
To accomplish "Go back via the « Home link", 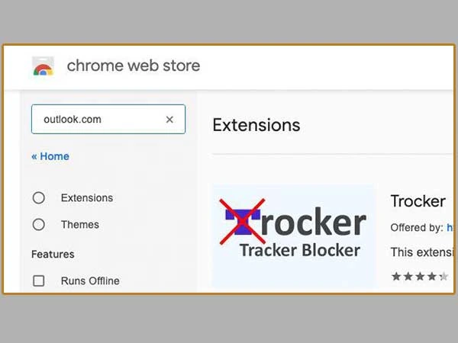I will coord(50,156).
